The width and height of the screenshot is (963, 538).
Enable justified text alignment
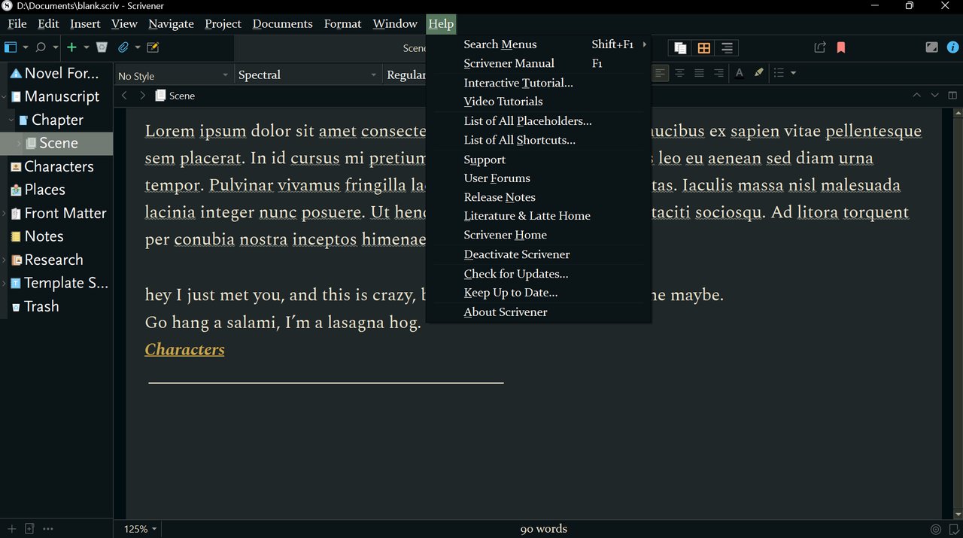click(699, 73)
